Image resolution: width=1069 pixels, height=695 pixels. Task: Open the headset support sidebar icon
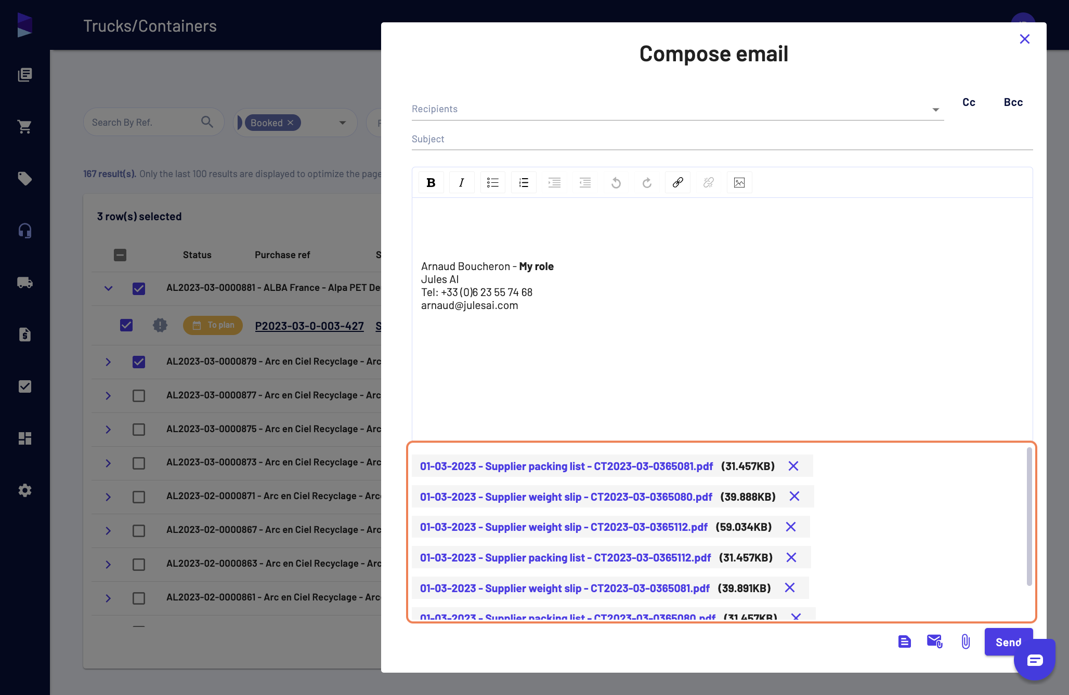point(25,231)
